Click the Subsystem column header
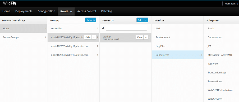Image resolution: width=239 pixels, height=102 pixels. (x=213, y=20)
